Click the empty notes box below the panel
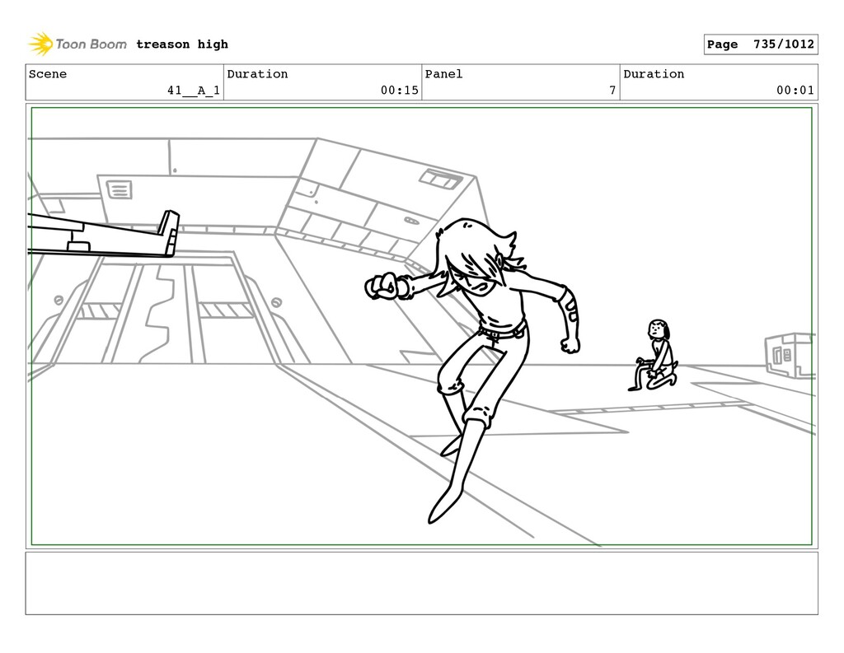The width and height of the screenshot is (844, 653). click(x=421, y=583)
